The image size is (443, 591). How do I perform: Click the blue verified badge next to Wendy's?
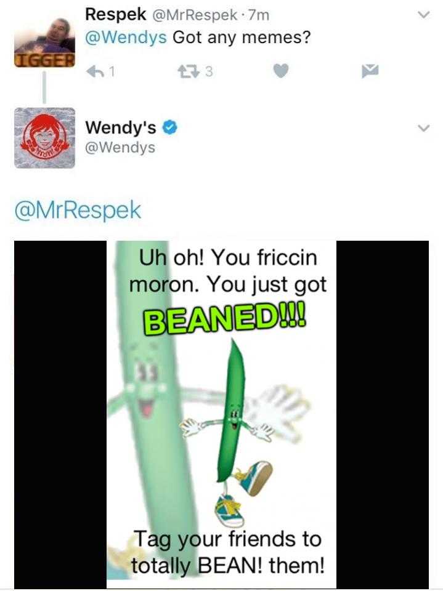click(x=170, y=127)
